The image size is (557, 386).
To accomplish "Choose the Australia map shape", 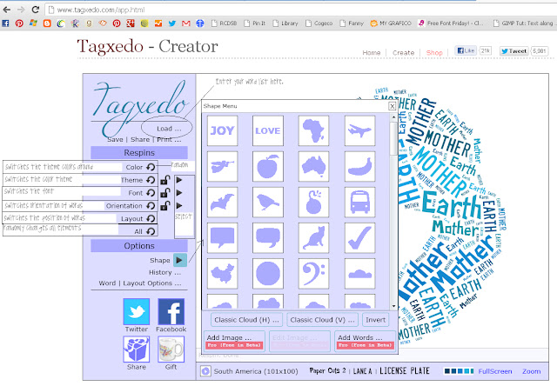I will tap(313, 166).
